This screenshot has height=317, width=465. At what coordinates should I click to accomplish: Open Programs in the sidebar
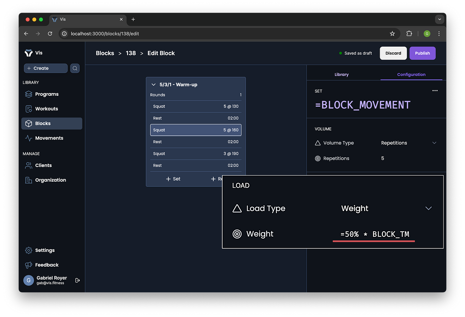52,94
